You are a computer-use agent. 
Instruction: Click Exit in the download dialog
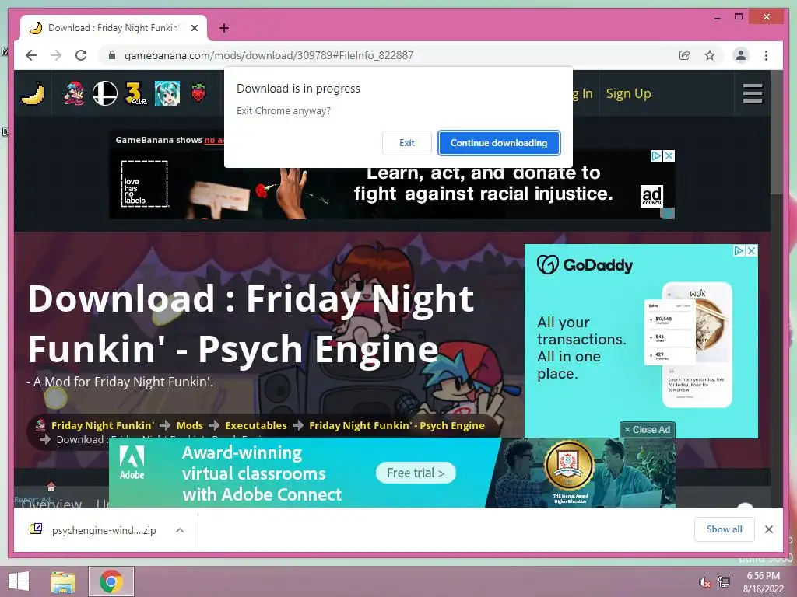point(406,143)
